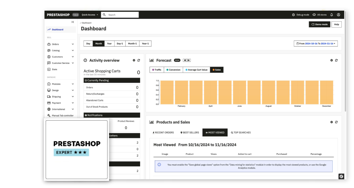Open Forecast settings gear
354x188 pixels.
click(x=332, y=60)
